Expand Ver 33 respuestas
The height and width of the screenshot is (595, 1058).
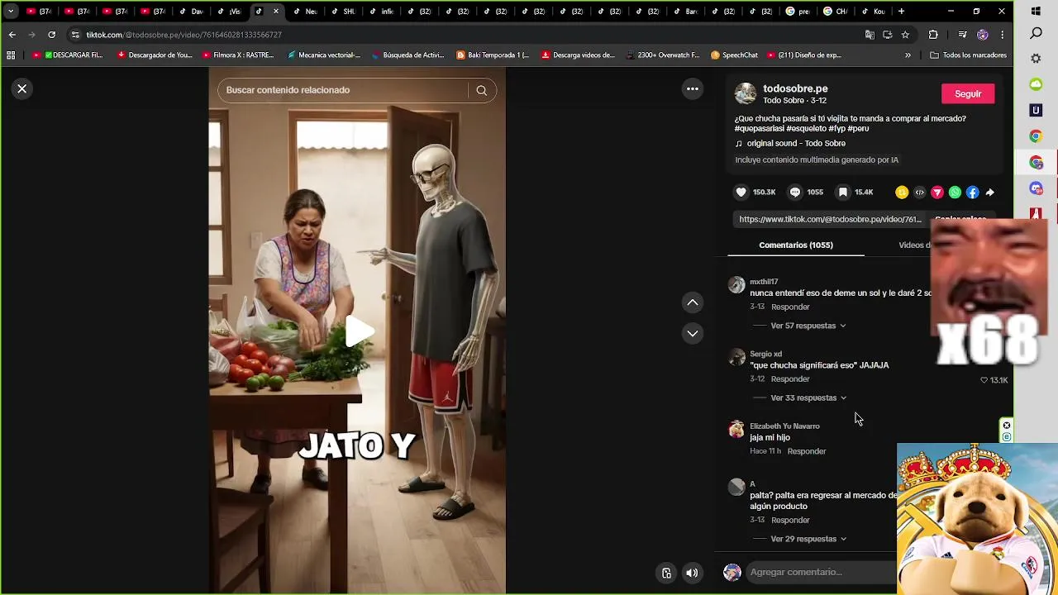pyautogui.click(x=808, y=397)
